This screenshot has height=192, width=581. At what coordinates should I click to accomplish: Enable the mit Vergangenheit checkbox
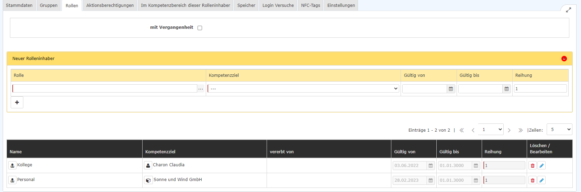click(200, 28)
